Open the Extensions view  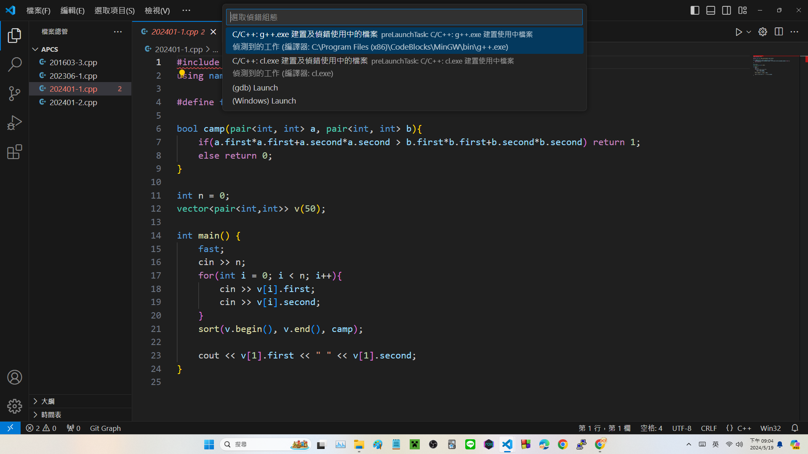pyautogui.click(x=14, y=152)
